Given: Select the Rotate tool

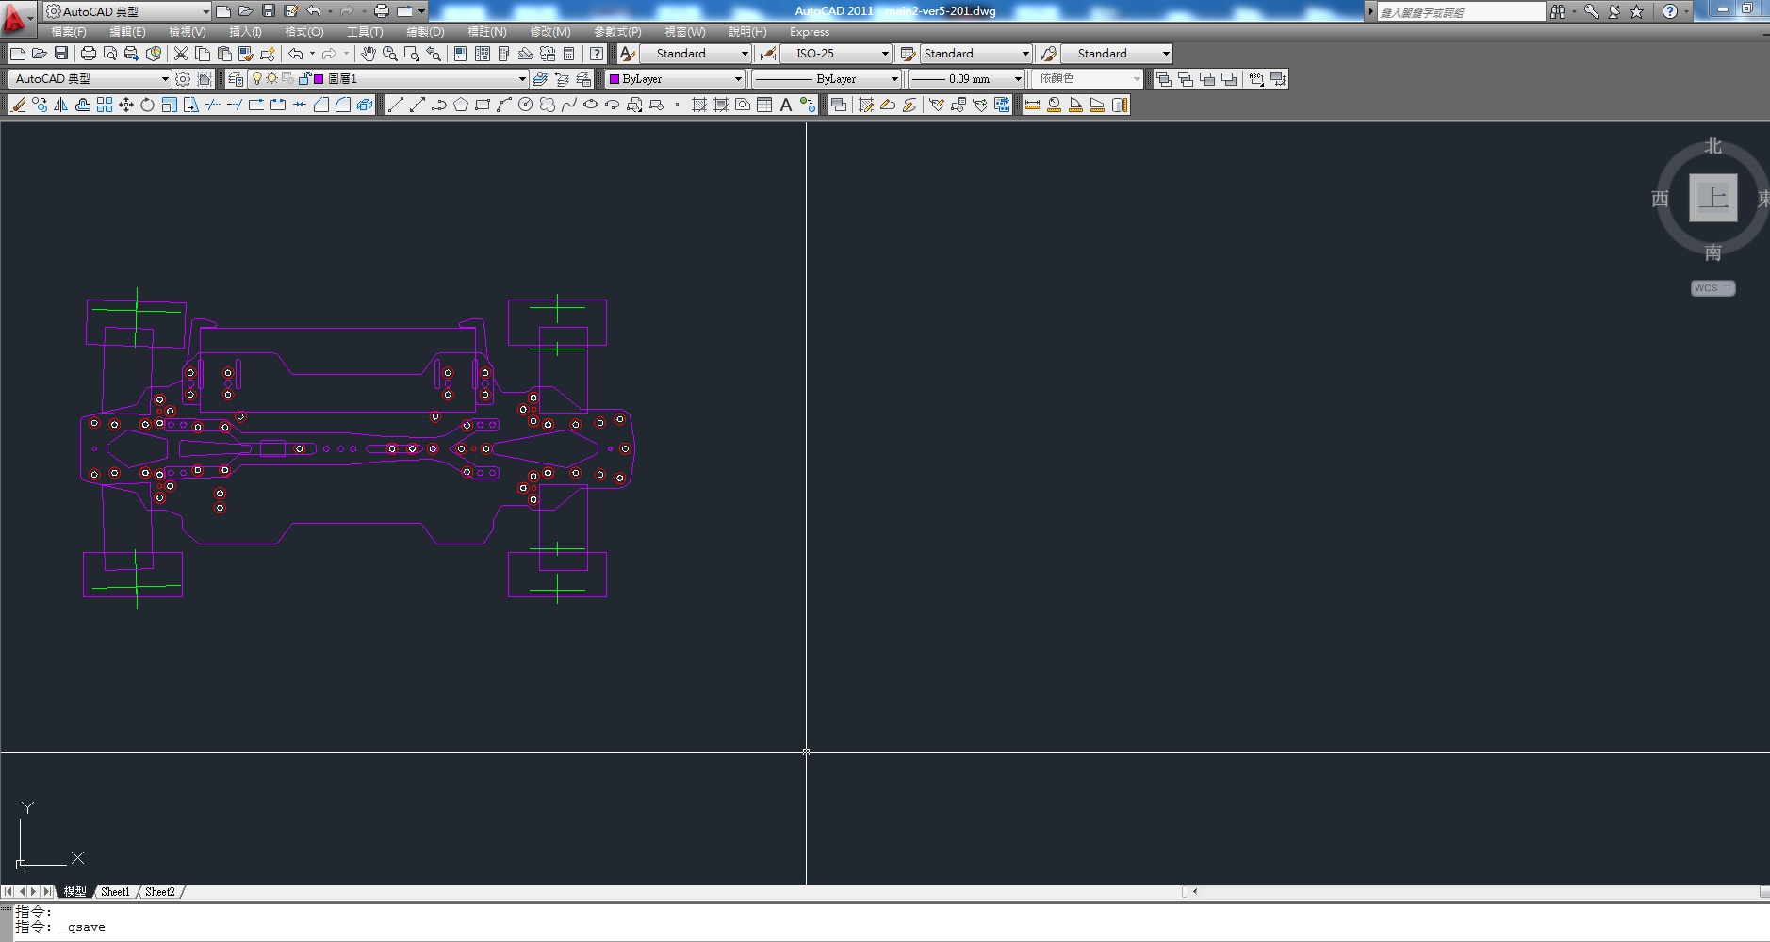Looking at the screenshot, I should click(148, 105).
